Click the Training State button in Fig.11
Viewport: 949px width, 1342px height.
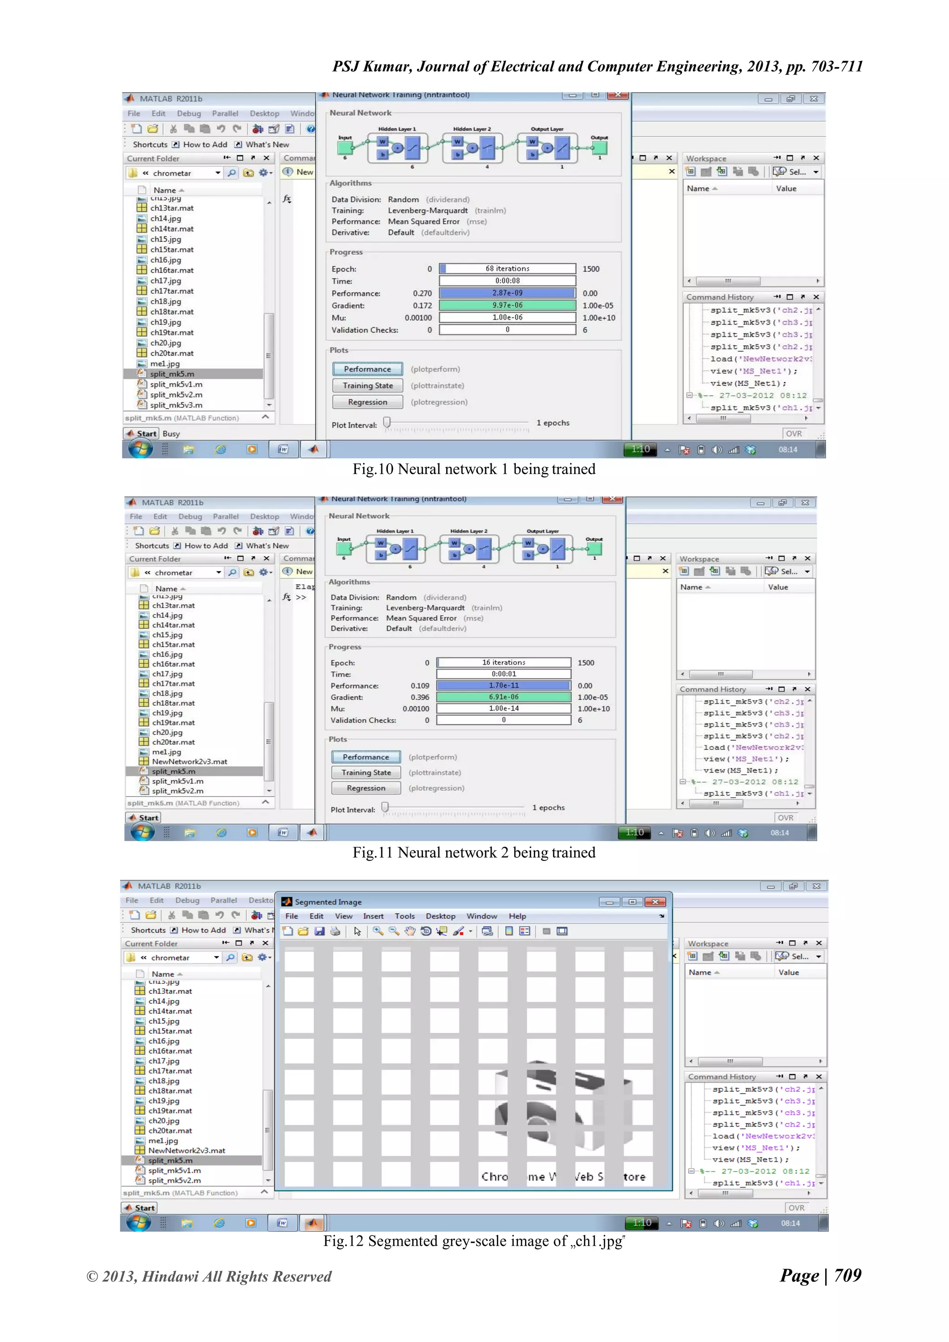366,772
